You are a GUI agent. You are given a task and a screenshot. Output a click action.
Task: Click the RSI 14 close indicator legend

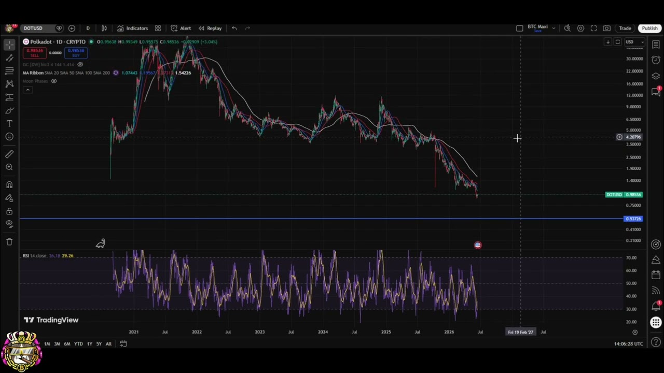(34, 255)
